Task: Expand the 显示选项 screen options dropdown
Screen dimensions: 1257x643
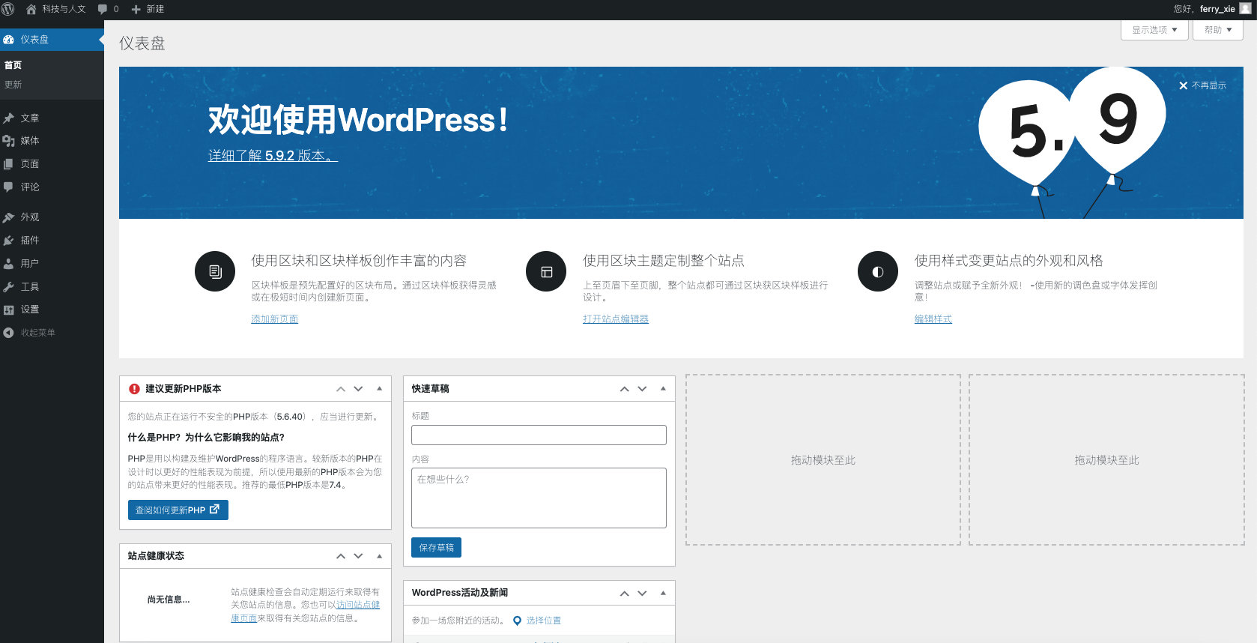Action: 1154,30
